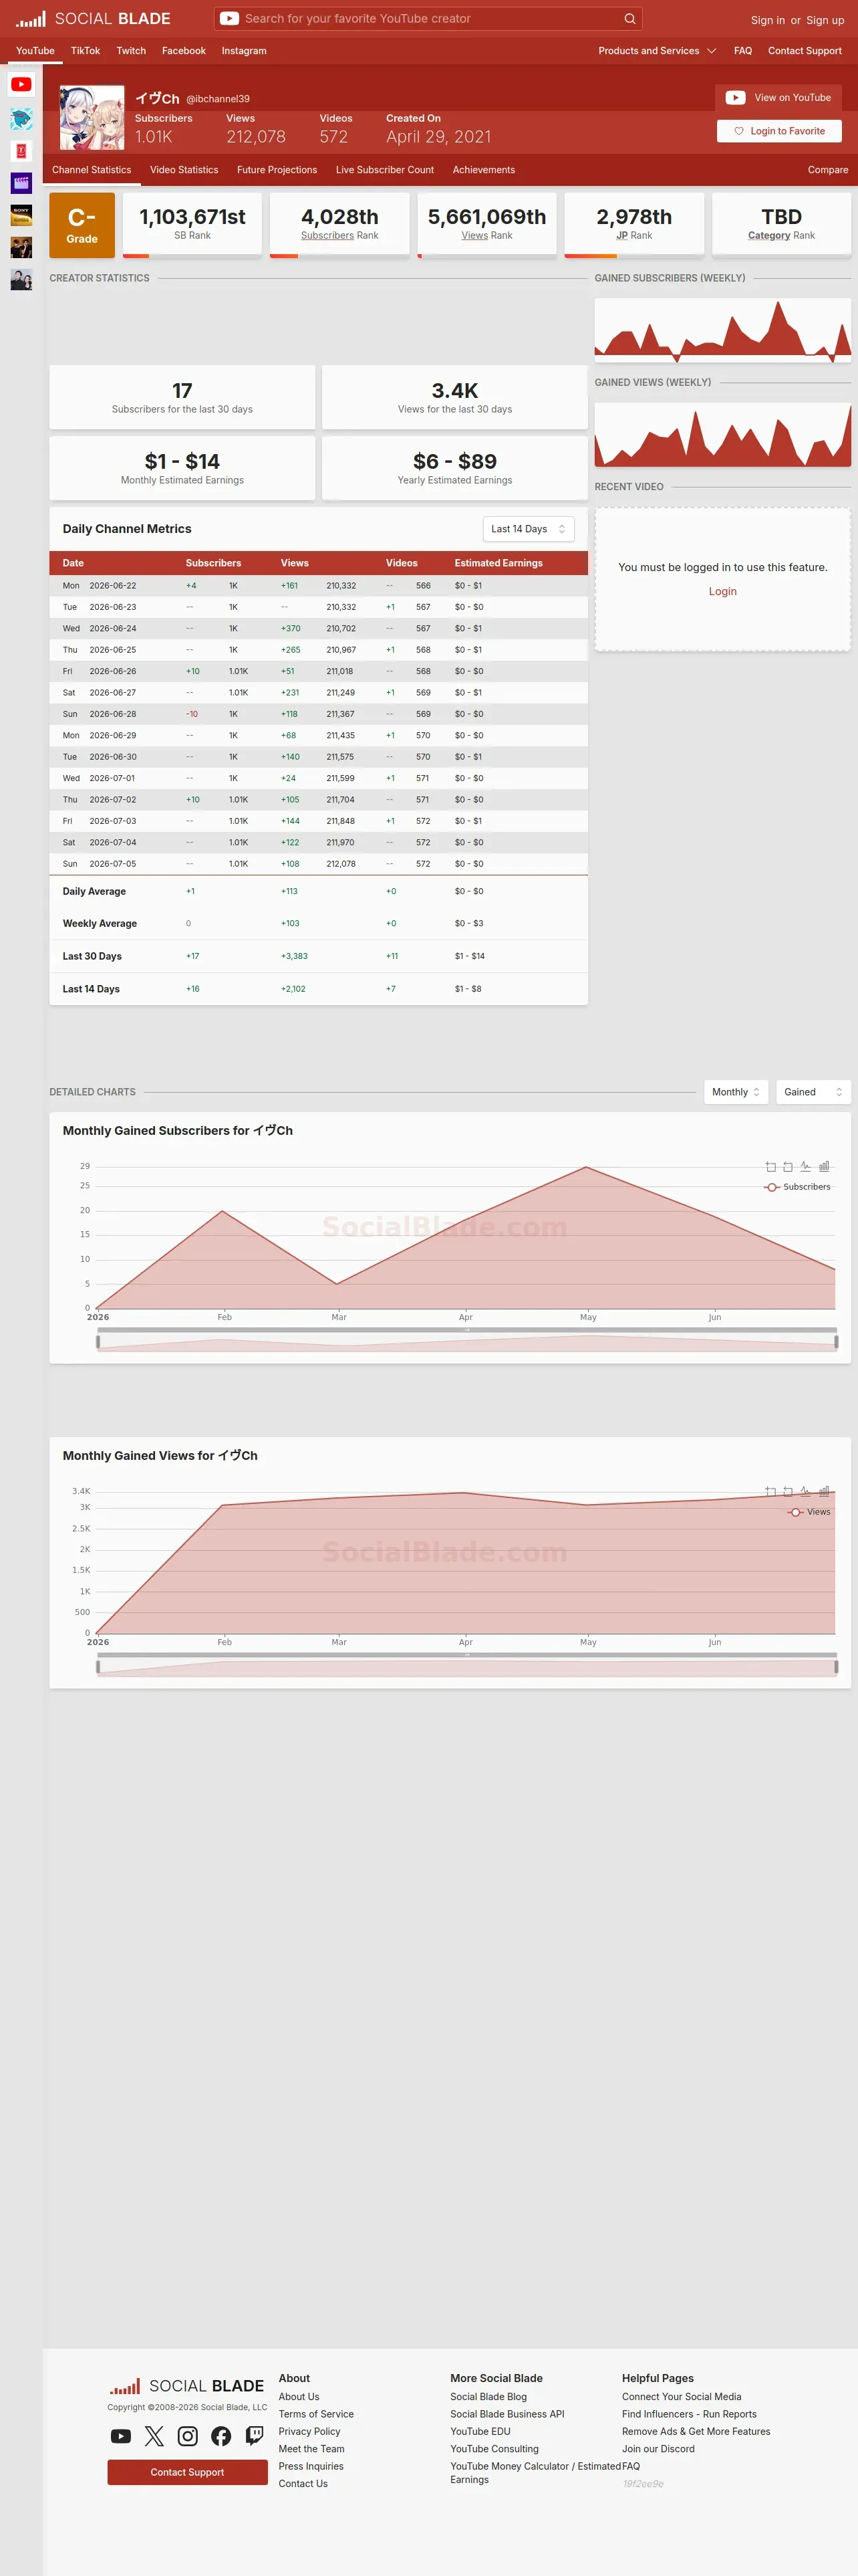Switch Views chart to bar view icon
The height and width of the screenshot is (2576, 858).
[824, 1492]
